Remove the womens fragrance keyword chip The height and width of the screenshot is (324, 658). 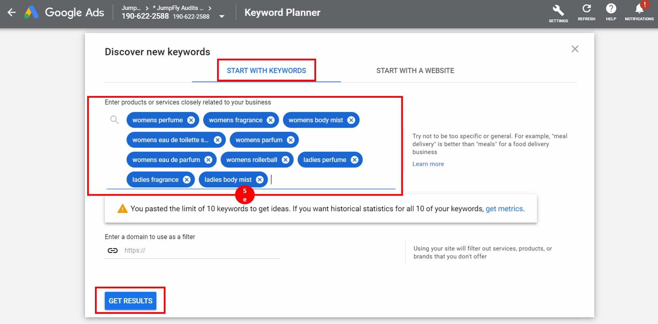click(270, 120)
